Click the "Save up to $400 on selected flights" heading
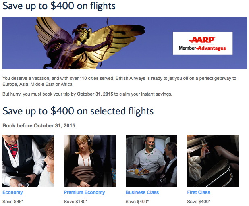The width and height of the screenshot is (249, 206). pos(78,111)
